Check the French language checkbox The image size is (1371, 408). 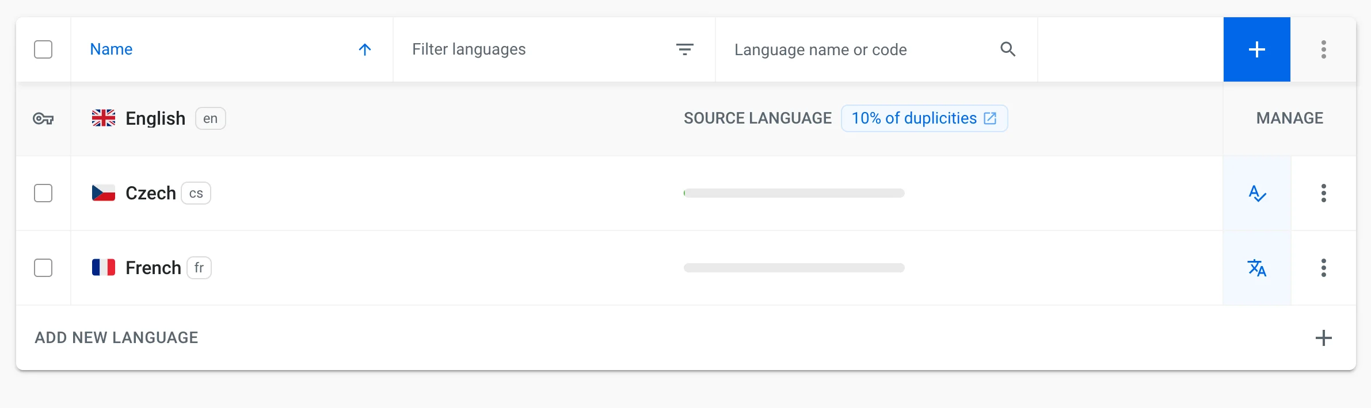coord(43,268)
